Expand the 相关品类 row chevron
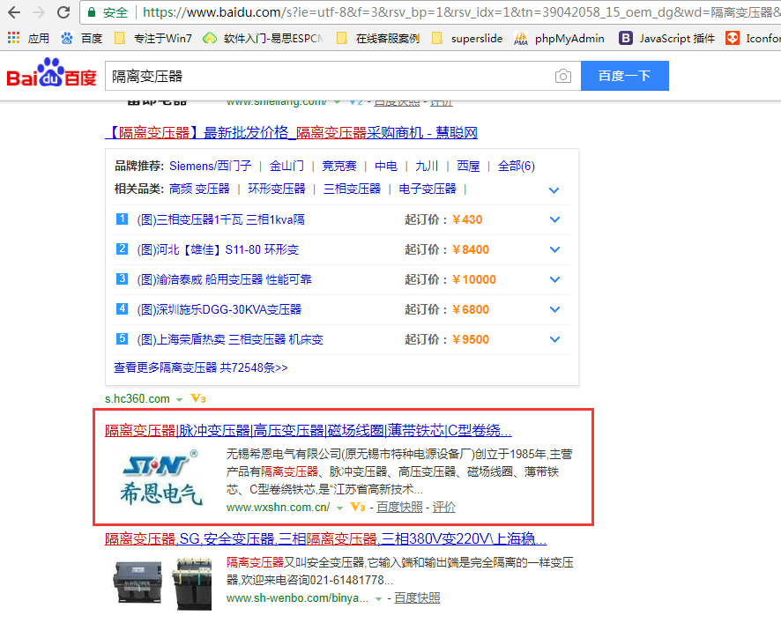The image size is (781, 638). click(554, 190)
